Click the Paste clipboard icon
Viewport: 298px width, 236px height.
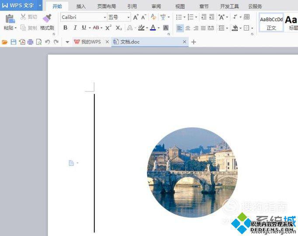pos(10,19)
